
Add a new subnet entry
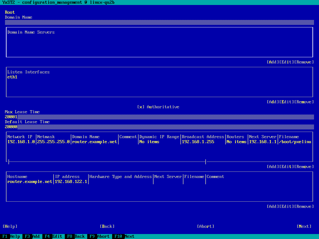(273, 166)
